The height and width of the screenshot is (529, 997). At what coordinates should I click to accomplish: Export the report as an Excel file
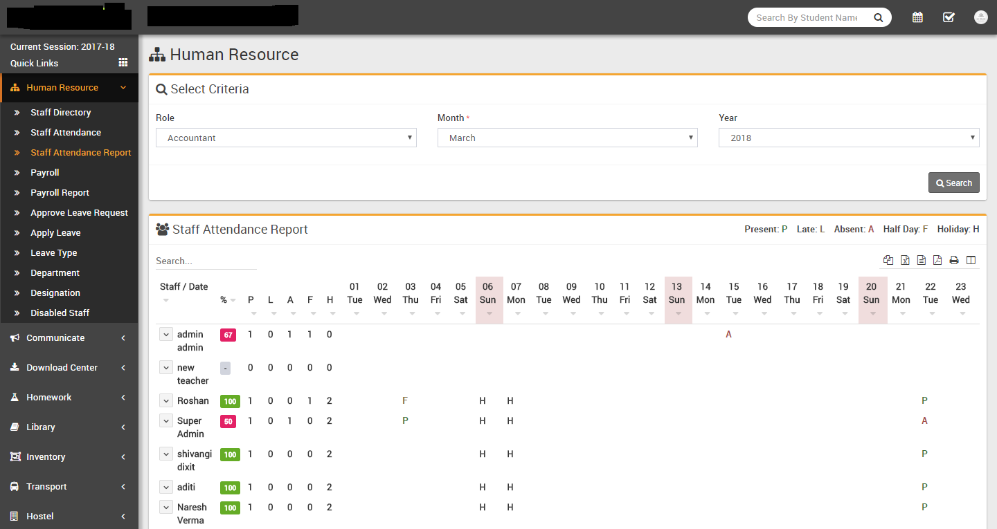tap(905, 260)
